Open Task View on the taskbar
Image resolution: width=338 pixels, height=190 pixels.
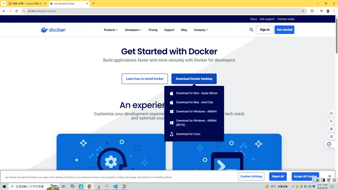63,186
